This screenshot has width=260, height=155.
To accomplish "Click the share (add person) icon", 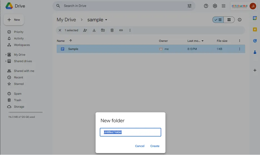I will pyautogui.click(x=85, y=30).
